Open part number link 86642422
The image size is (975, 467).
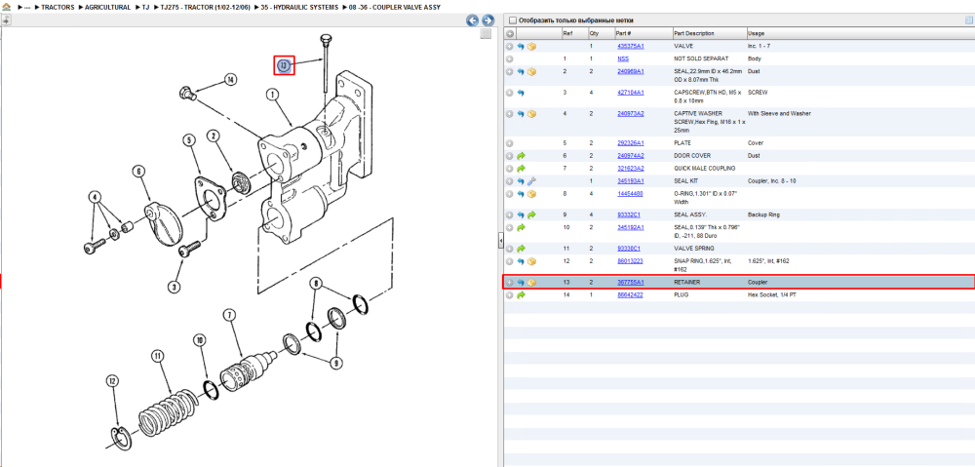(630, 294)
